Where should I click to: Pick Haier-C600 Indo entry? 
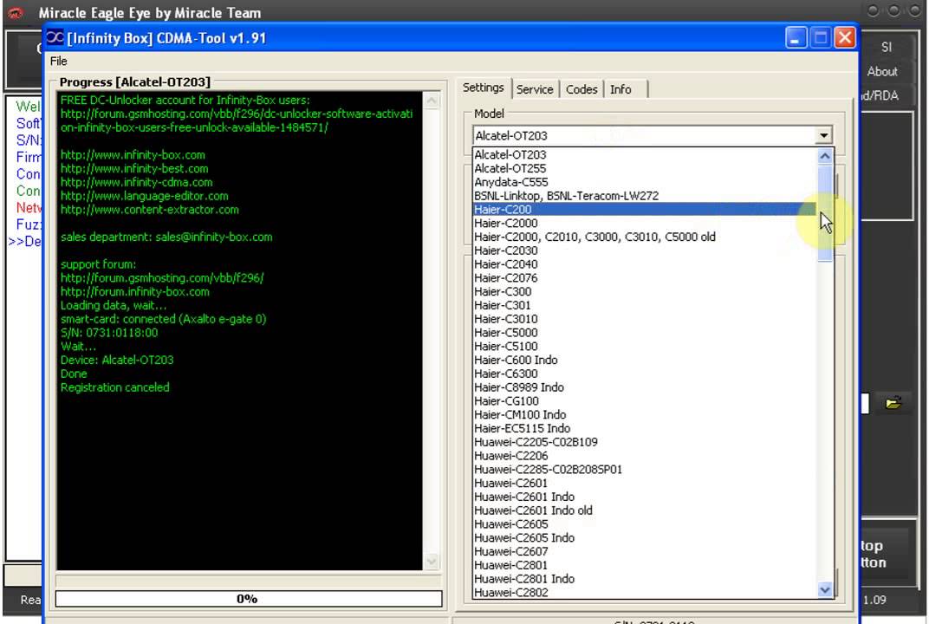click(x=644, y=360)
